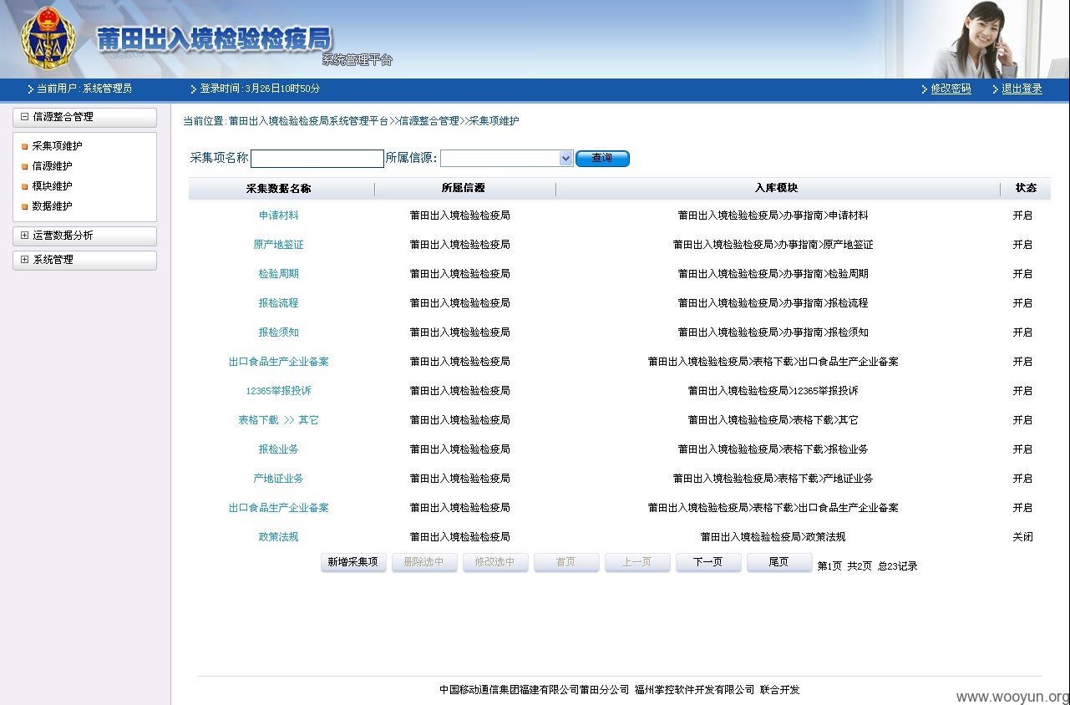Open the 检验周期 collection item
Image resolution: width=1070 pixels, height=705 pixels.
(278, 274)
